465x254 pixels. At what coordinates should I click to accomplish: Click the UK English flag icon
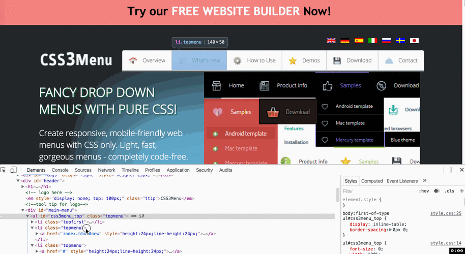331,41
